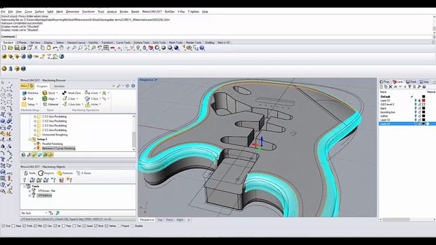The height and width of the screenshot is (245, 436).
Task: Collapse the Setup 3 tree node
Action: [30, 139]
